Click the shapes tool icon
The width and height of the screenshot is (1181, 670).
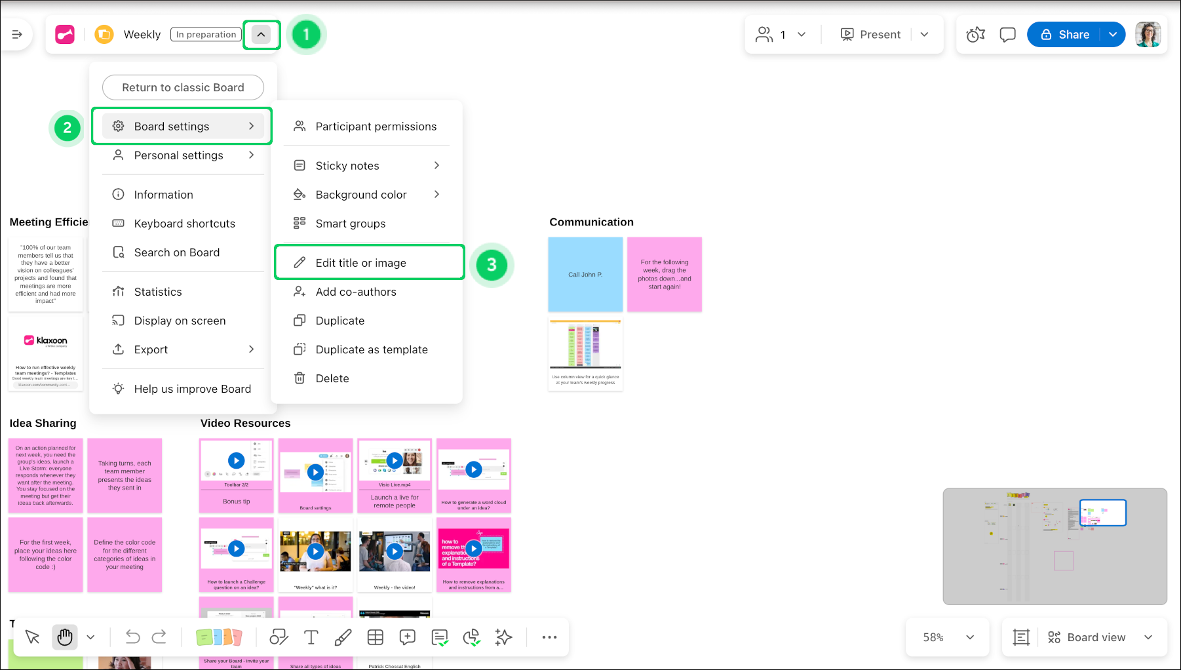tap(279, 637)
